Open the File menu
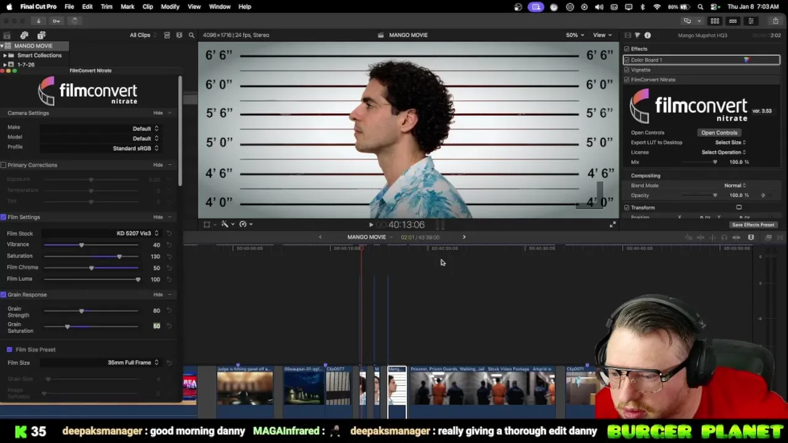 [x=69, y=7]
